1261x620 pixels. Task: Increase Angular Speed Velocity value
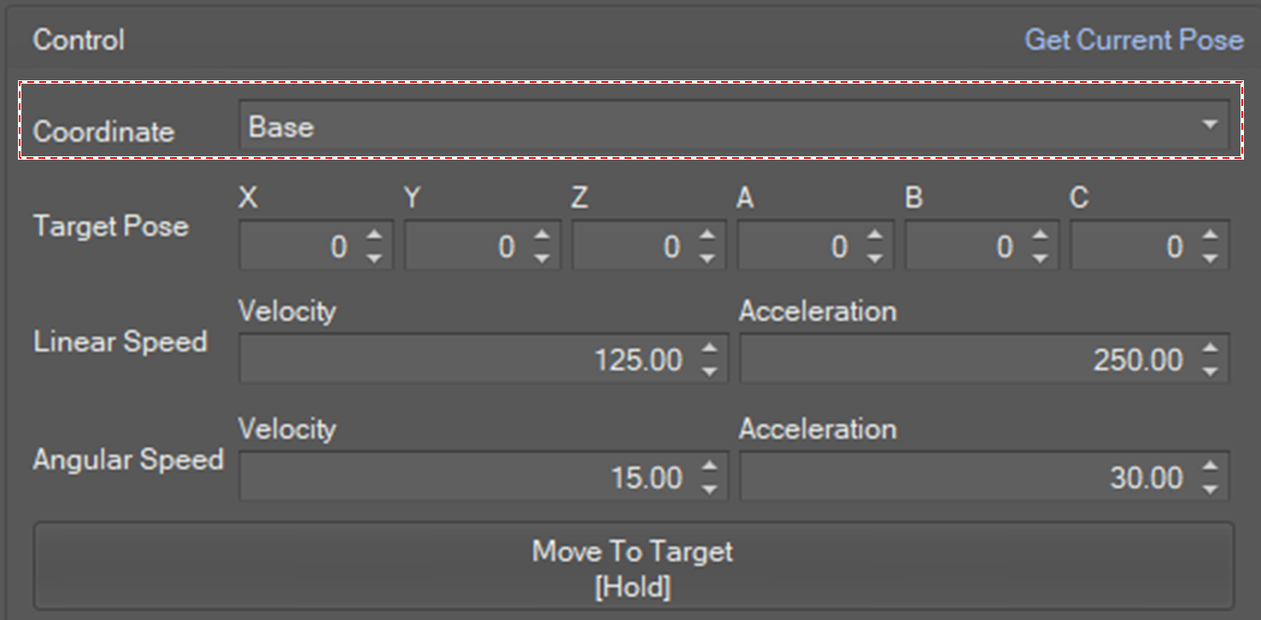709,466
